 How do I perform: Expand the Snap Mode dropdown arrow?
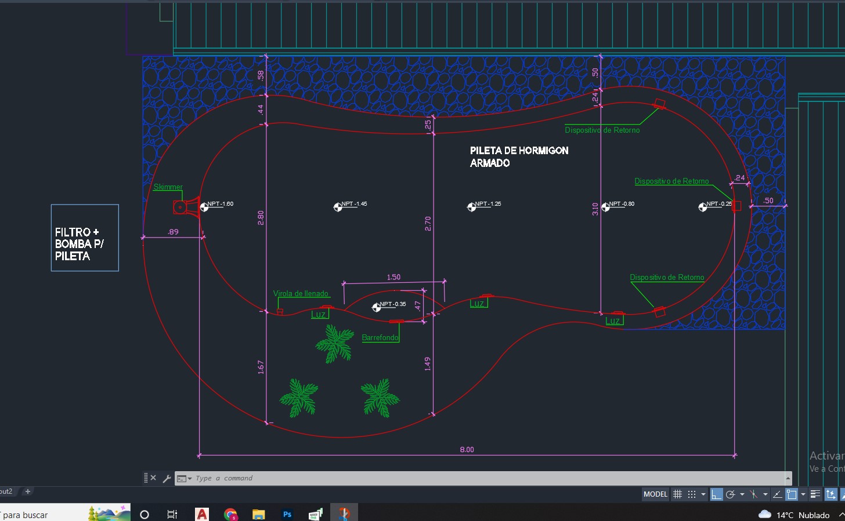pyautogui.click(x=703, y=494)
